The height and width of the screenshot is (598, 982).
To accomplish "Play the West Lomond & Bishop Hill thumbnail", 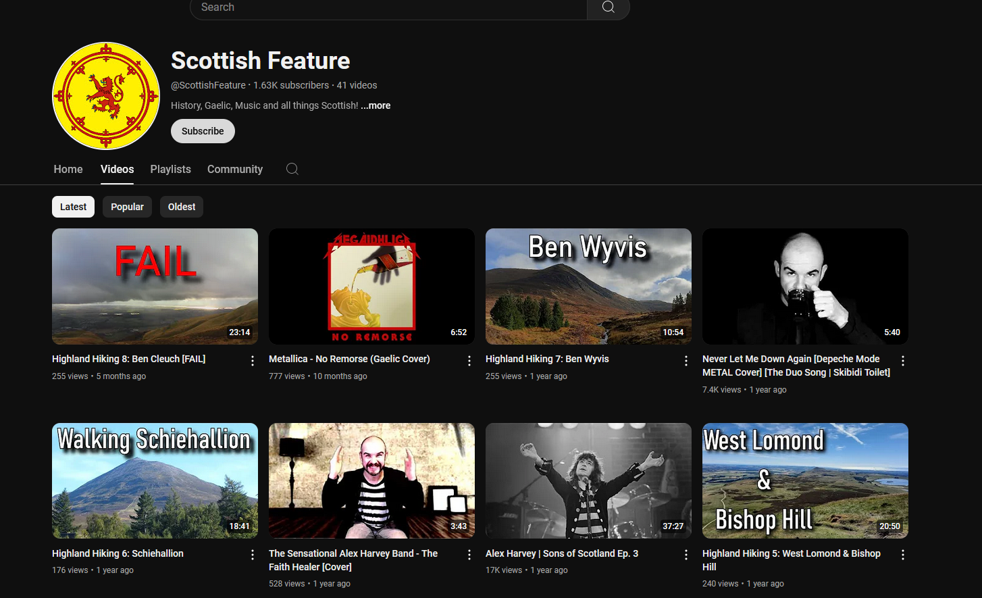I will [x=805, y=480].
